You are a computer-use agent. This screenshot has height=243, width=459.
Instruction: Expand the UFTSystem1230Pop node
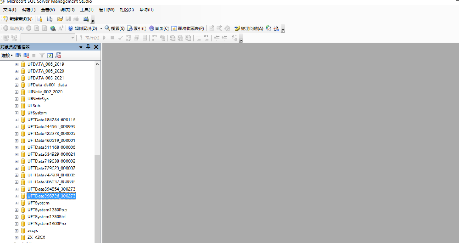click(17, 210)
